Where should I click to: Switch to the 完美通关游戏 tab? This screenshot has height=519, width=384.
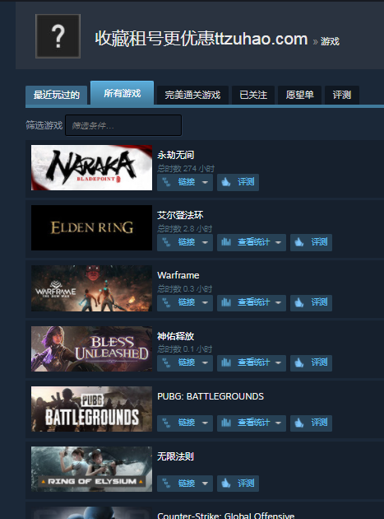(192, 95)
